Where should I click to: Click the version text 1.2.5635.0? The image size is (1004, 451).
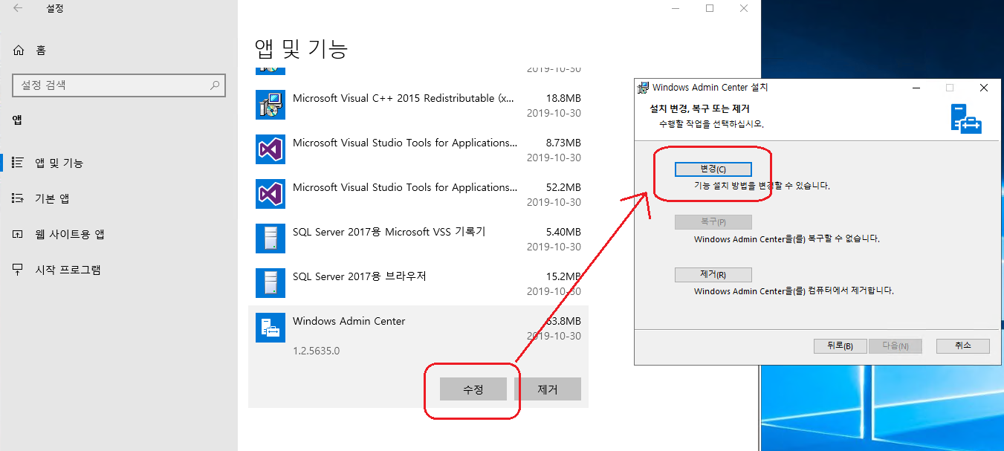point(316,351)
